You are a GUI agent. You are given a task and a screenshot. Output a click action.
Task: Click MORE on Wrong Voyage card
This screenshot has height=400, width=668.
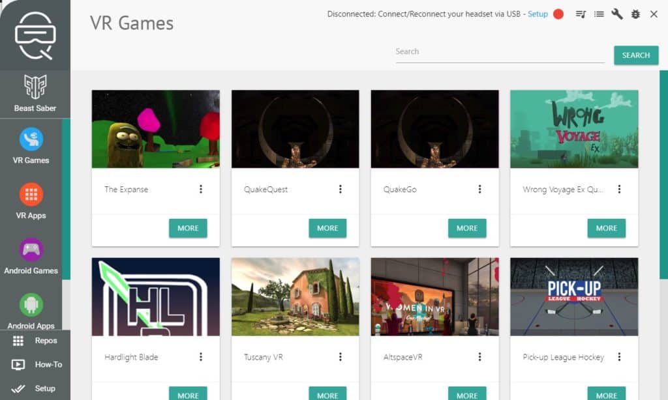[x=607, y=228]
